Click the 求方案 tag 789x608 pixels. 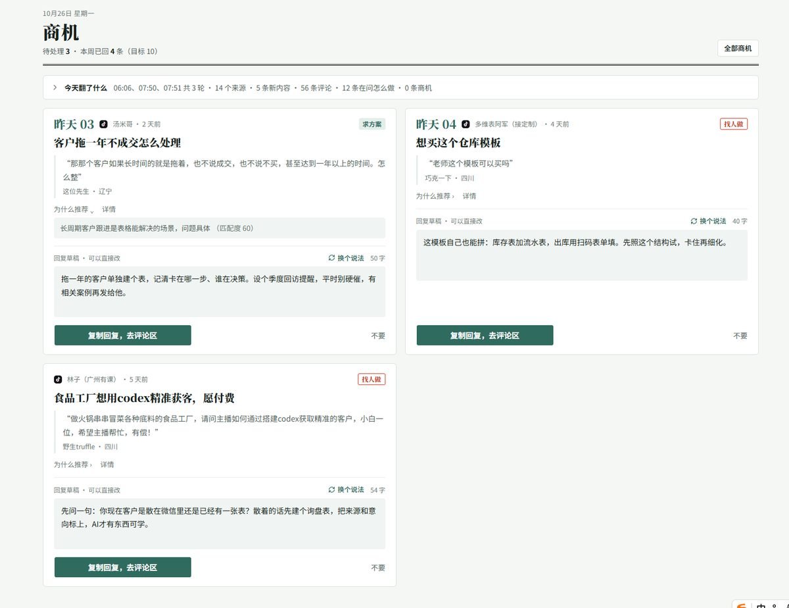[372, 124]
